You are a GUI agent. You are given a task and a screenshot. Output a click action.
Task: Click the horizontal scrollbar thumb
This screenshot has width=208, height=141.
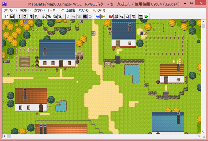[x=9, y=136]
